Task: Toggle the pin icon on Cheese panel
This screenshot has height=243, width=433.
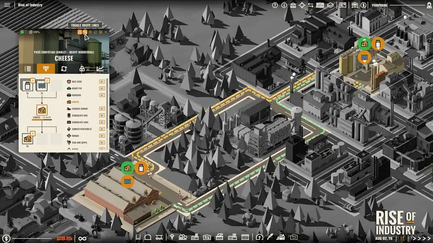Action: pos(95,32)
